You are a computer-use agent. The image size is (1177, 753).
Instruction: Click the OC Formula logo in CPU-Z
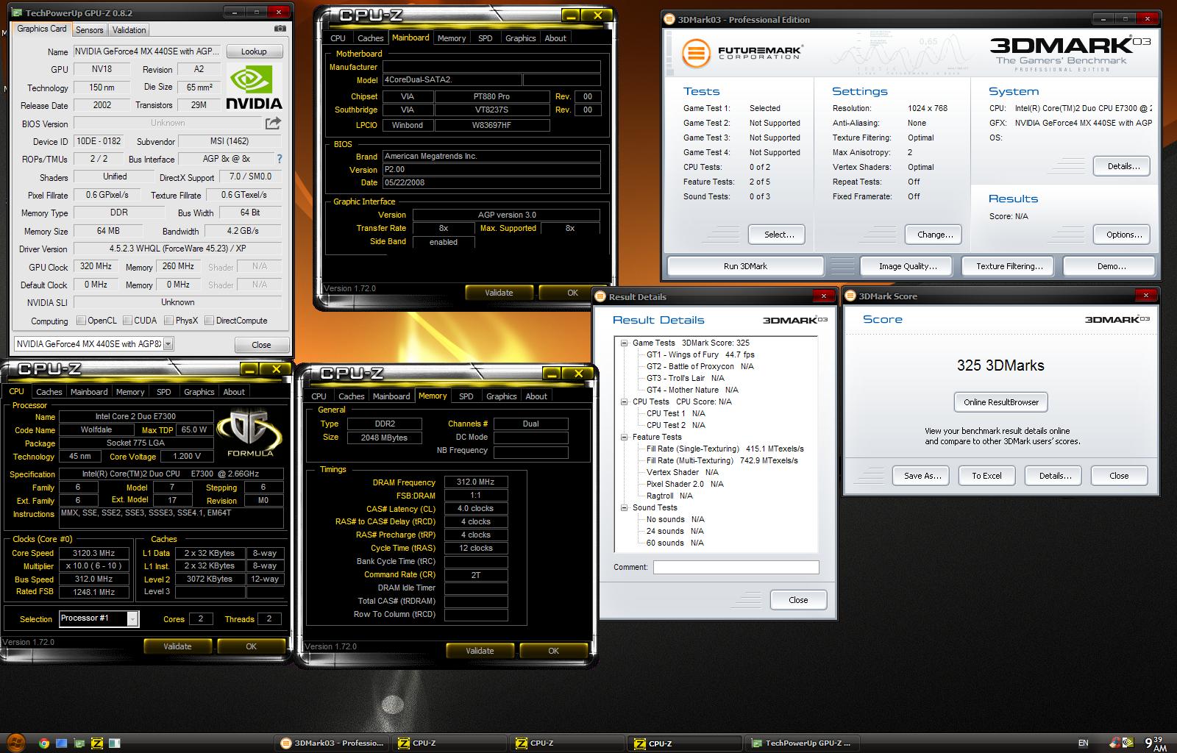(251, 432)
